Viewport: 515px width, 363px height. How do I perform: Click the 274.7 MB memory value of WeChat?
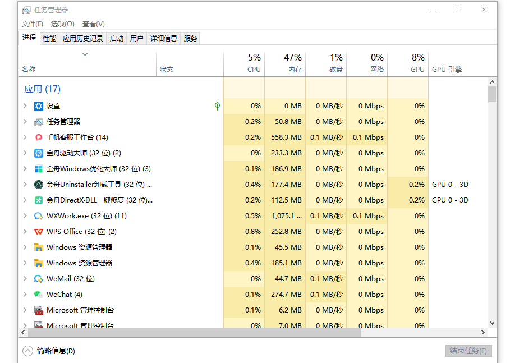286,295
